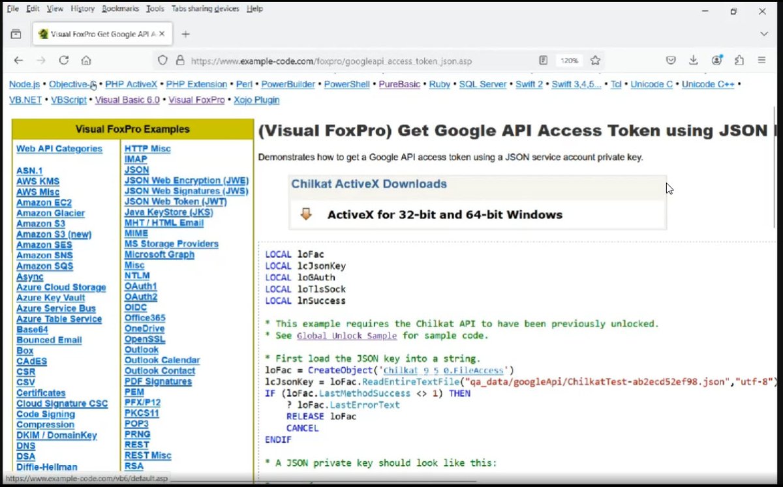Select the Visual FoxPro Get Google API tab

[103, 34]
